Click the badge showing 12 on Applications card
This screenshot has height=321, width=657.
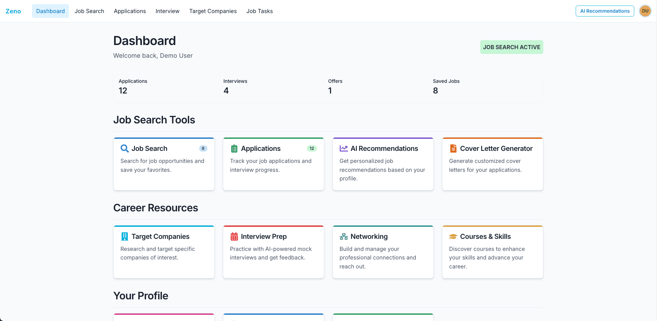(312, 148)
